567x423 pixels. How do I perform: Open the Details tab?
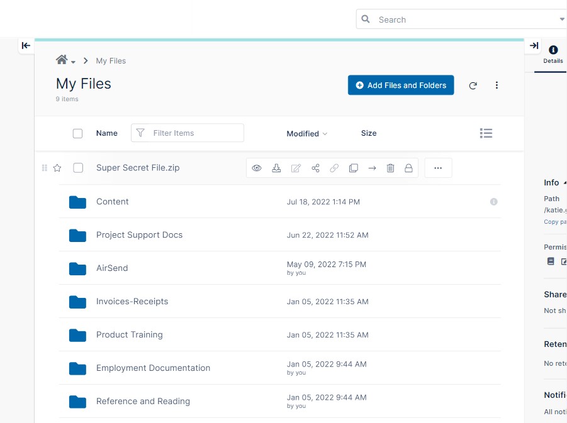pos(553,55)
